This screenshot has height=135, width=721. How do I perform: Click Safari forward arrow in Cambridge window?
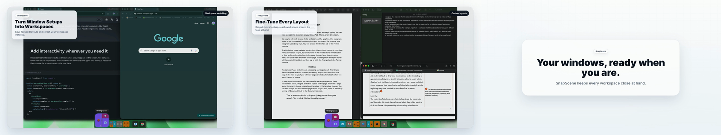385,66
